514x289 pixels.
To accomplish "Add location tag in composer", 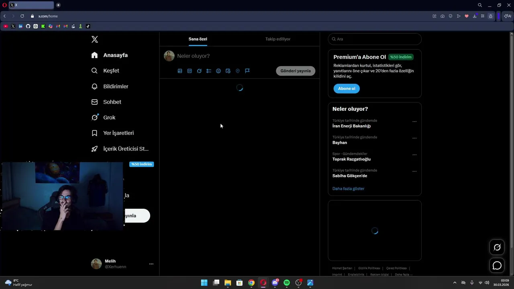I will (x=238, y=71).
